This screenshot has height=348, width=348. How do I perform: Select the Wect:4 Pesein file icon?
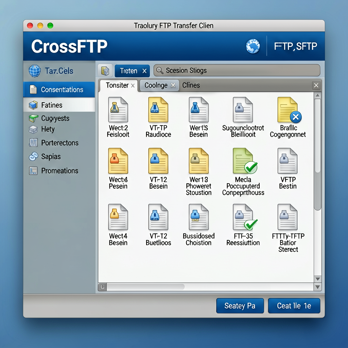point(118,161)
